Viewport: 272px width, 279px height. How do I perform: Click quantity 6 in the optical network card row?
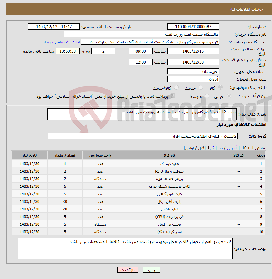(65, 186)
